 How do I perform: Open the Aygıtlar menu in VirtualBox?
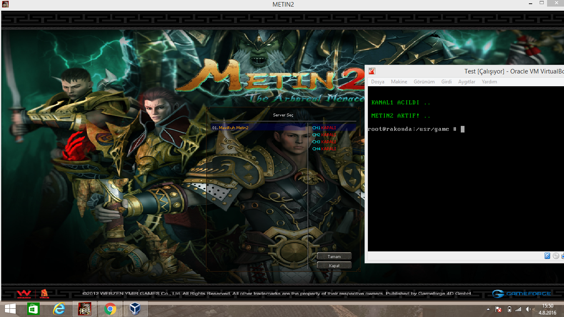click(467, 82)
